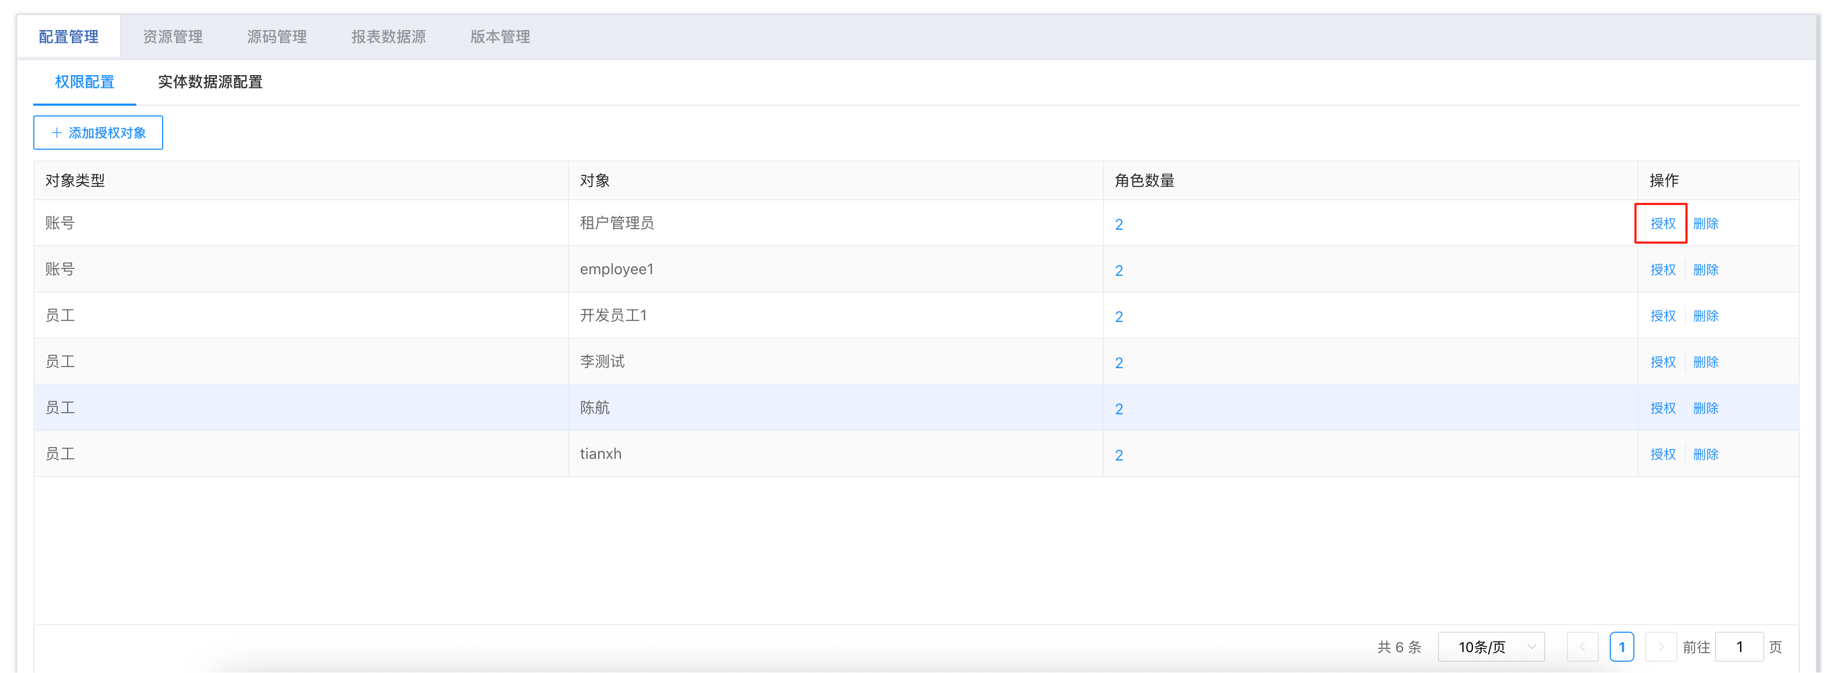Go to previous page arrow
The height and width of the screenshot is (673, 1832).
(1582, 647)
